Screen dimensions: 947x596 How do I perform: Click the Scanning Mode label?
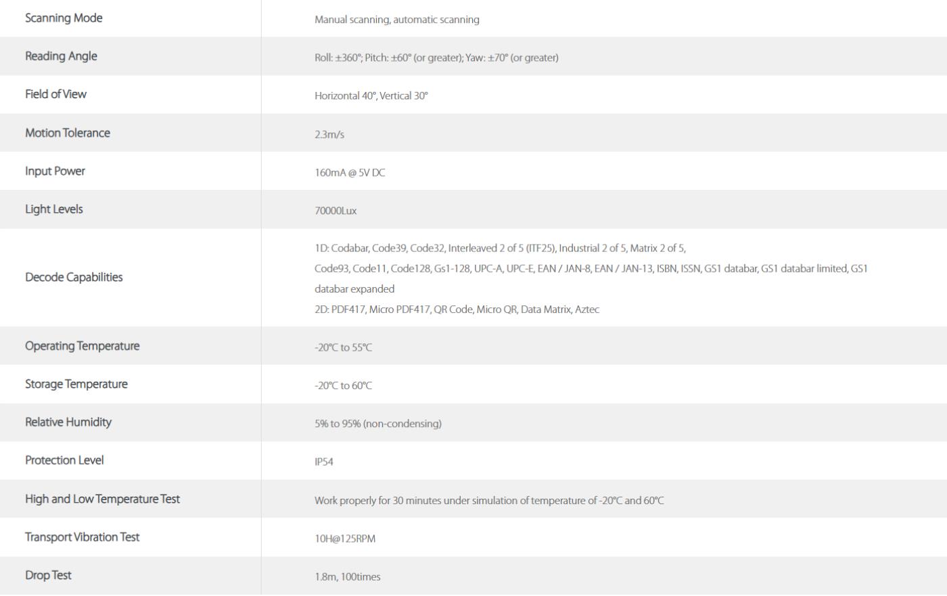click(64, 18)
